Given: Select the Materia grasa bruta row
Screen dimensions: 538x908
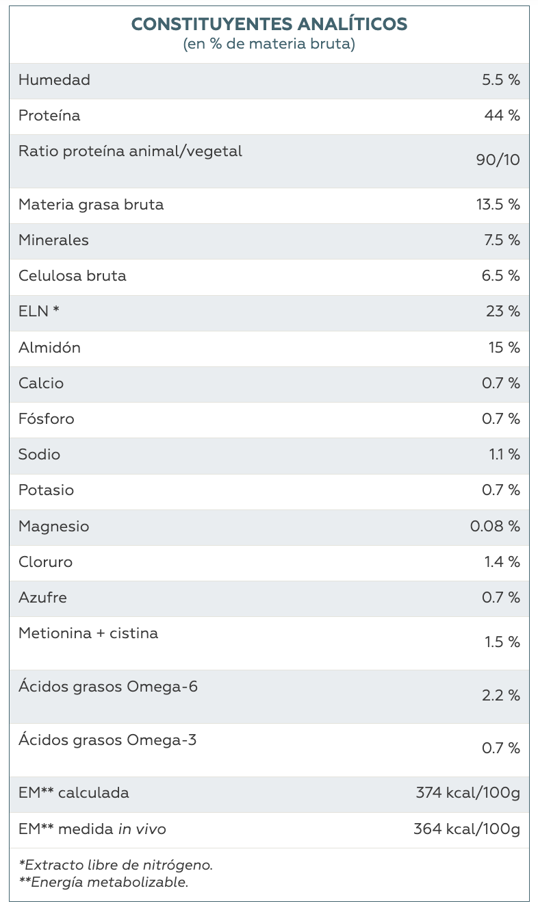Looking at the screenshot, I should pos(269,205).
